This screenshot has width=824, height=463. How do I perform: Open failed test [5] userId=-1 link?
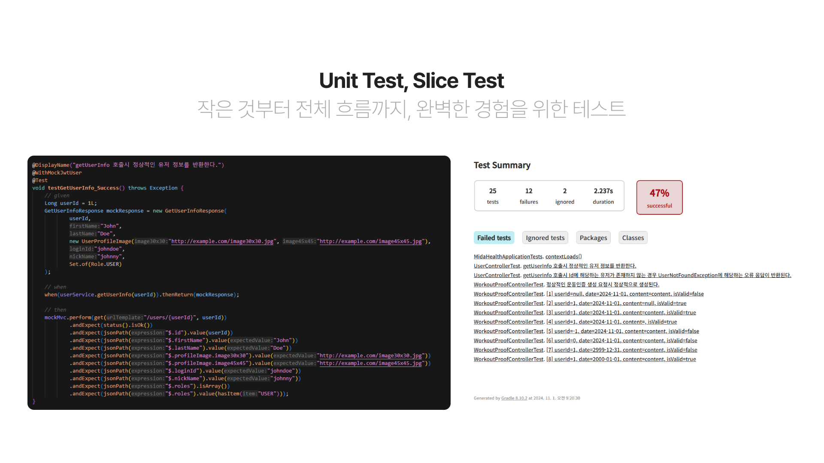(623, 331)
